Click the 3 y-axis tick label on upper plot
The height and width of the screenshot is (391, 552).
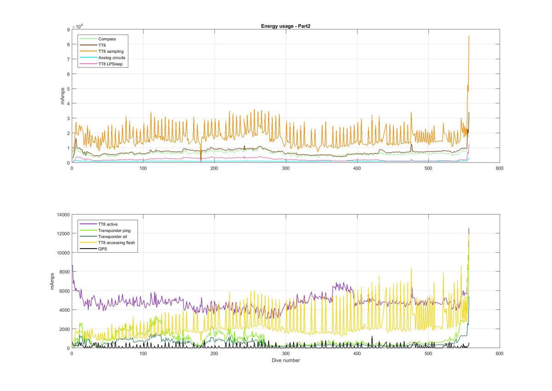coord(68,119)
